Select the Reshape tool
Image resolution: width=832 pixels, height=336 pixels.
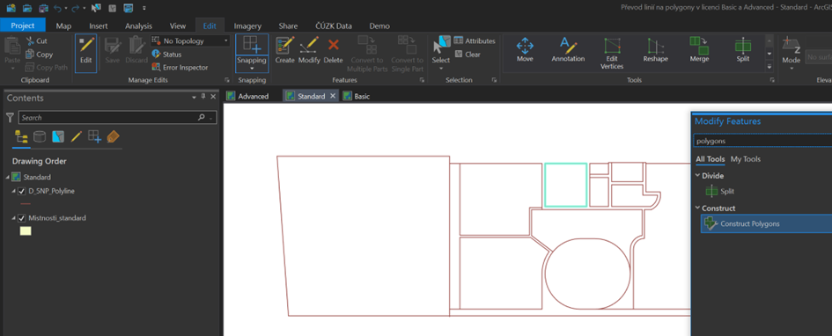click(655, 50)
